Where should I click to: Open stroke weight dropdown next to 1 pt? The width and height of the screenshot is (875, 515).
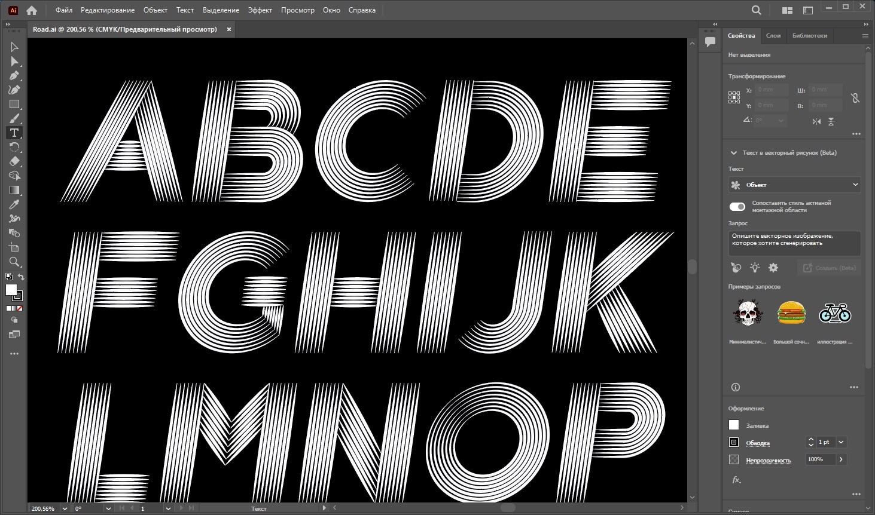point(841,442)
